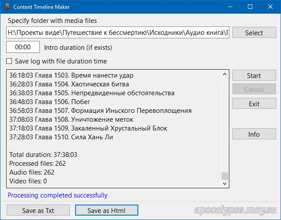281x220 pixels.
Task: Maximize the application window
Action: click(x=250, y=7)
